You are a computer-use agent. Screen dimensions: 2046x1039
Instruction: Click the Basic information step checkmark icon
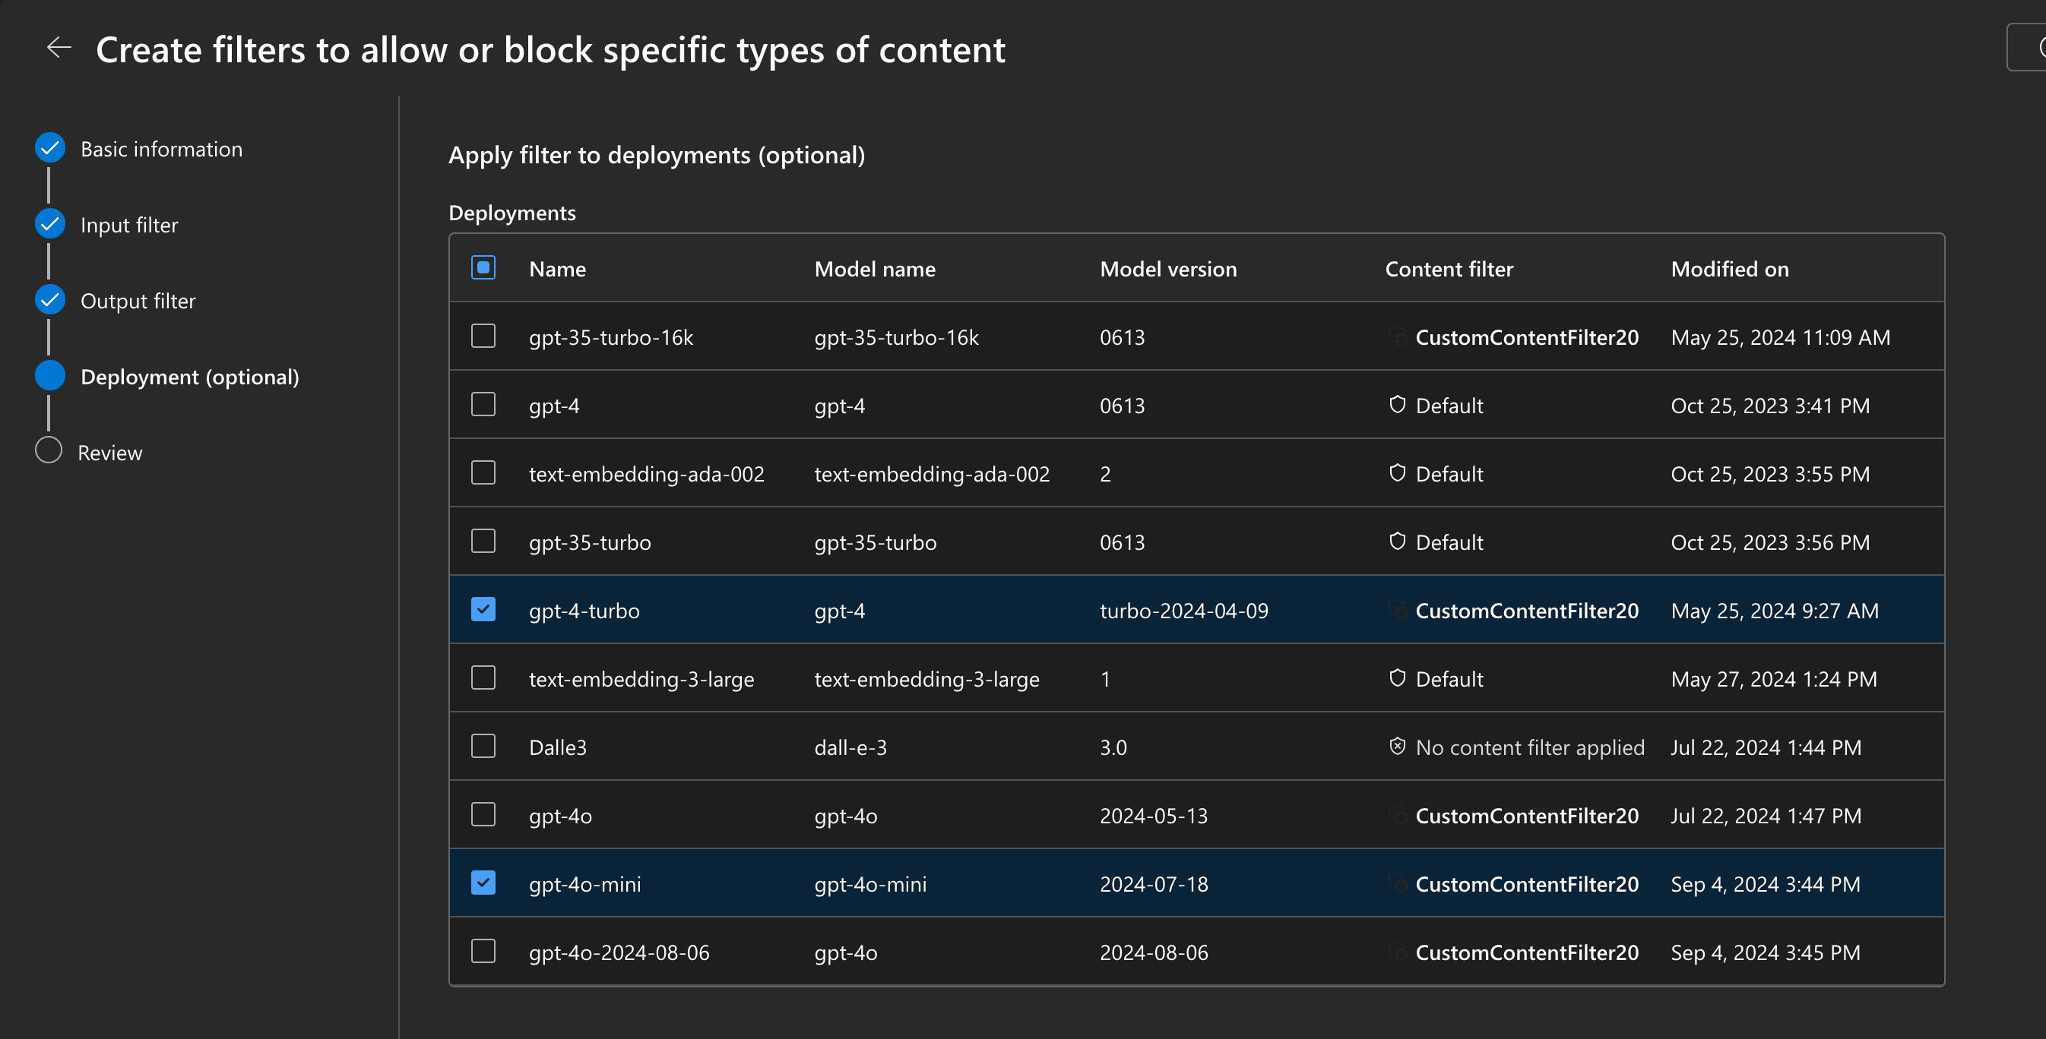point(49,147)
